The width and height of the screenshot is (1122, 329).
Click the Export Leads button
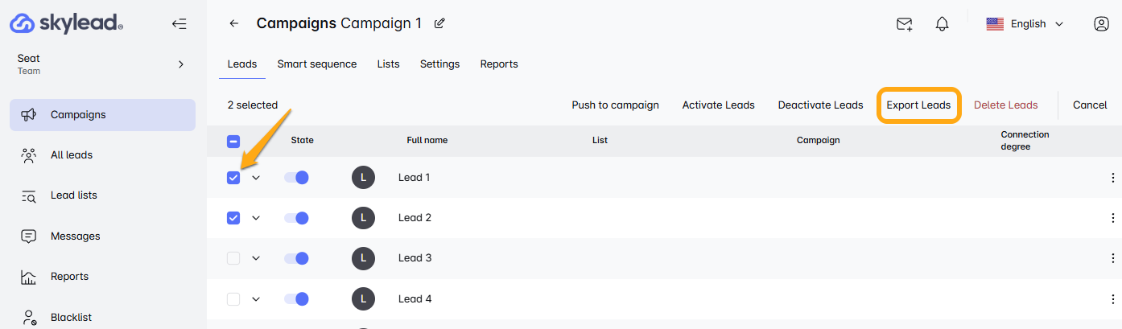pos(918,105)
